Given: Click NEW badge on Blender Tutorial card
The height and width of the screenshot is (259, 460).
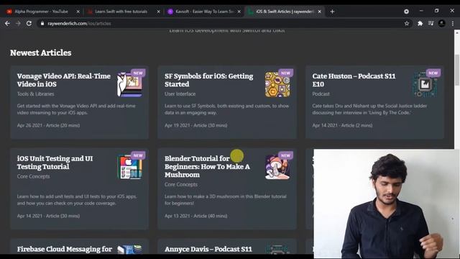Looking at the screenshot, I should (286, 155).
